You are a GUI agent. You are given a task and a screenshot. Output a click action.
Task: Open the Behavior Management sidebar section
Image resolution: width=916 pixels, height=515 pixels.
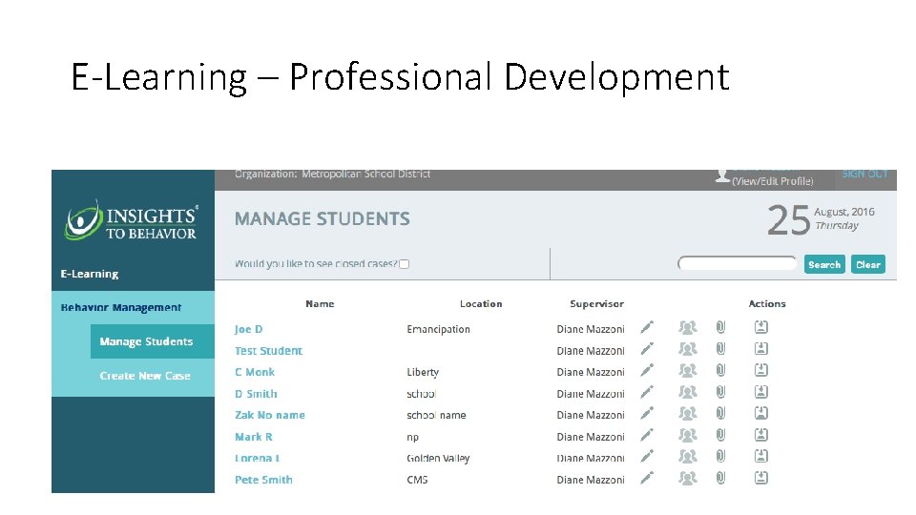point(121,308)
